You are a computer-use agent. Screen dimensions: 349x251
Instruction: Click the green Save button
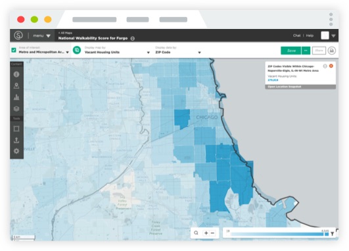coord(291,51)
